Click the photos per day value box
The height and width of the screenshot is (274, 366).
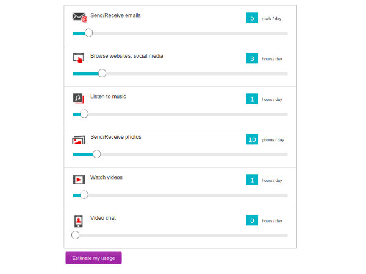pyautogui.click(x=252, y=139)
